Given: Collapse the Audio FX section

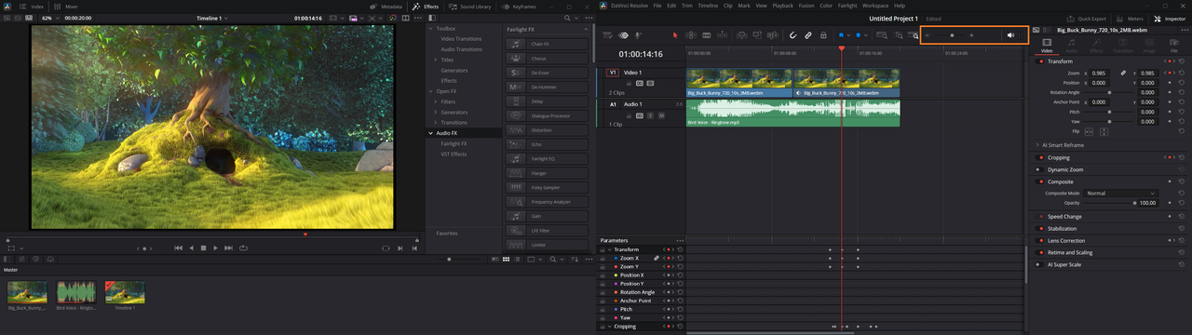Looking at the screenshot, I should 431,133.
